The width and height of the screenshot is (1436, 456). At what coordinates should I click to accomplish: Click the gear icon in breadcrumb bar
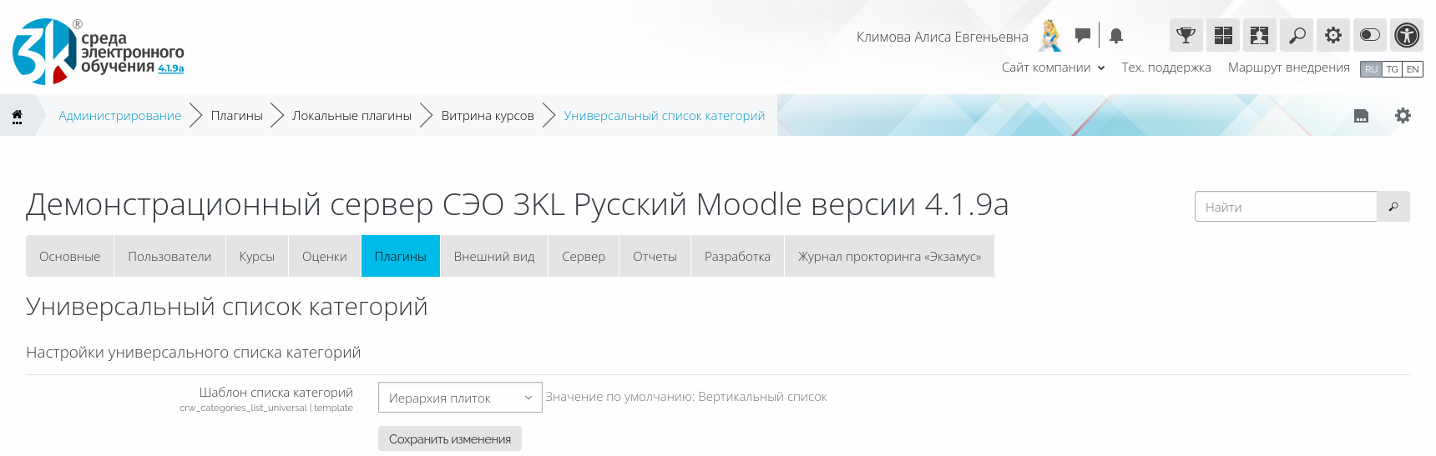[x=1403, y=116]
